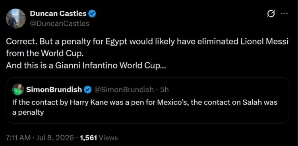Open the Duncan Castles display name link
This screenshot has height=146, width=298.
[x=58, y=13]
